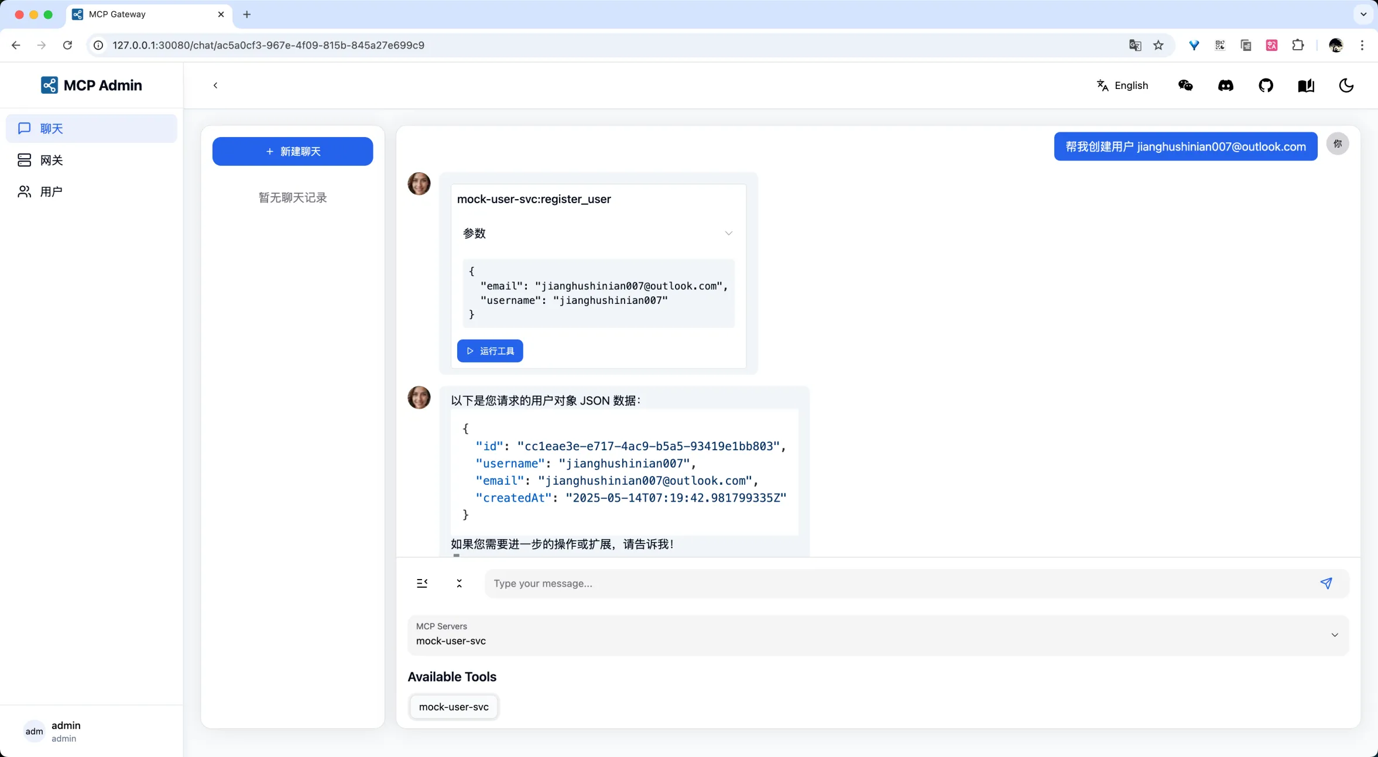
Task: Open the documentation book icon
Action: 1306,85
